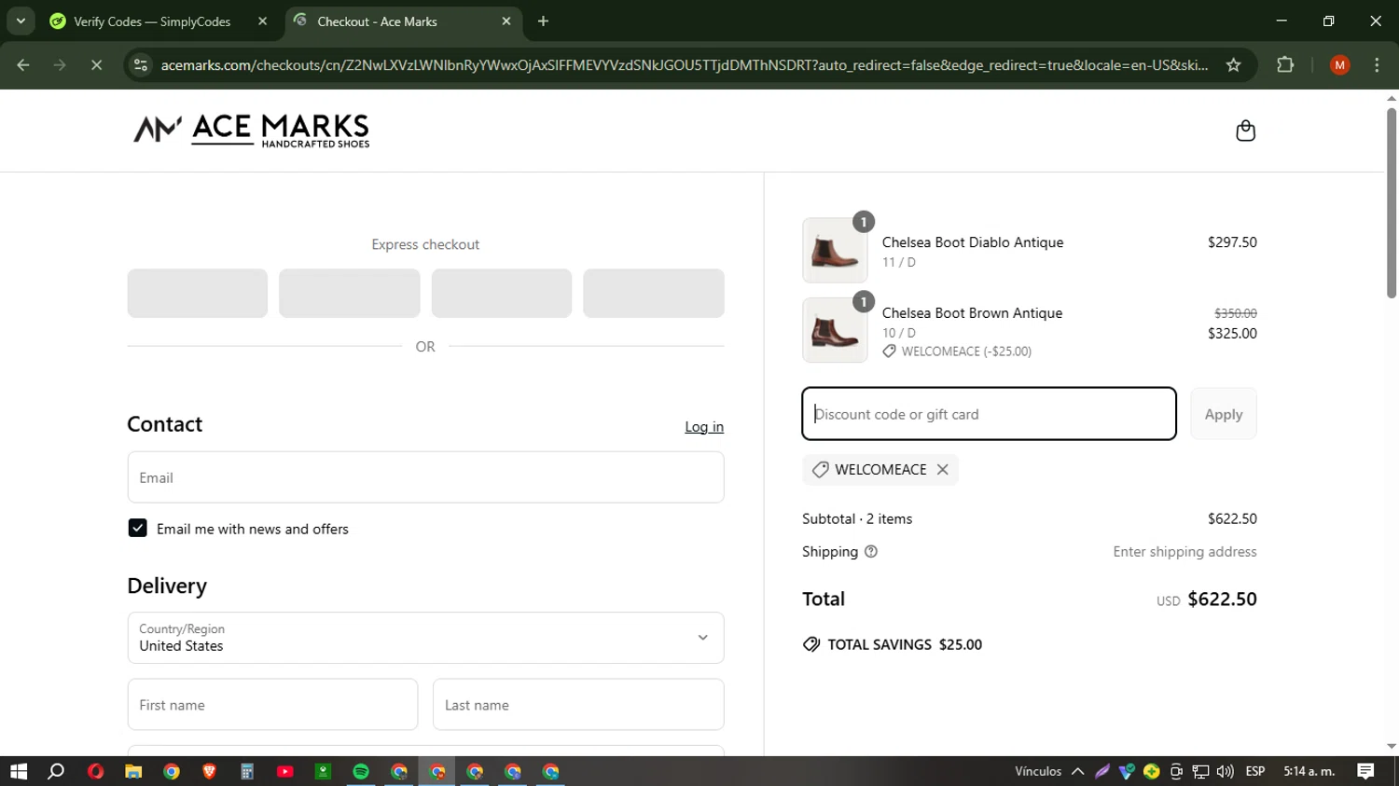Viewport: 1399px width, 786px height.
Task: Close the Verify Codes SimplyCodes tab
Action: 262,21
